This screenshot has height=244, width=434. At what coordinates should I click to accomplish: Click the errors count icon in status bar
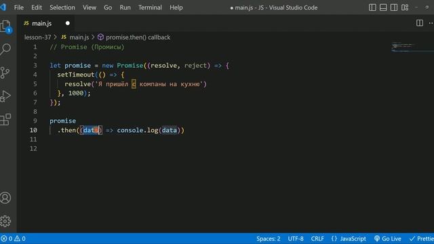coord(6,239)
